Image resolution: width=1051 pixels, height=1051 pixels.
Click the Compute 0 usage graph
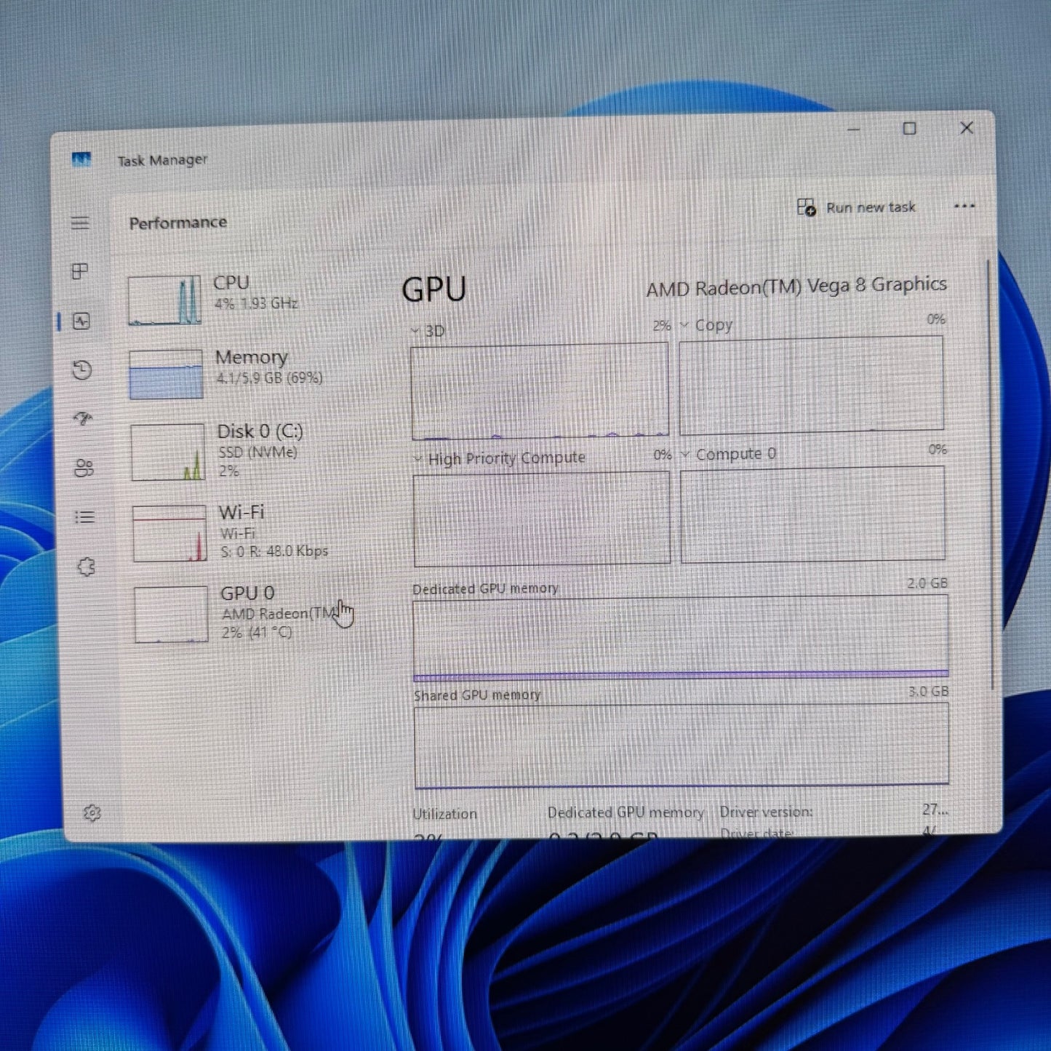[x=813, y=513]
